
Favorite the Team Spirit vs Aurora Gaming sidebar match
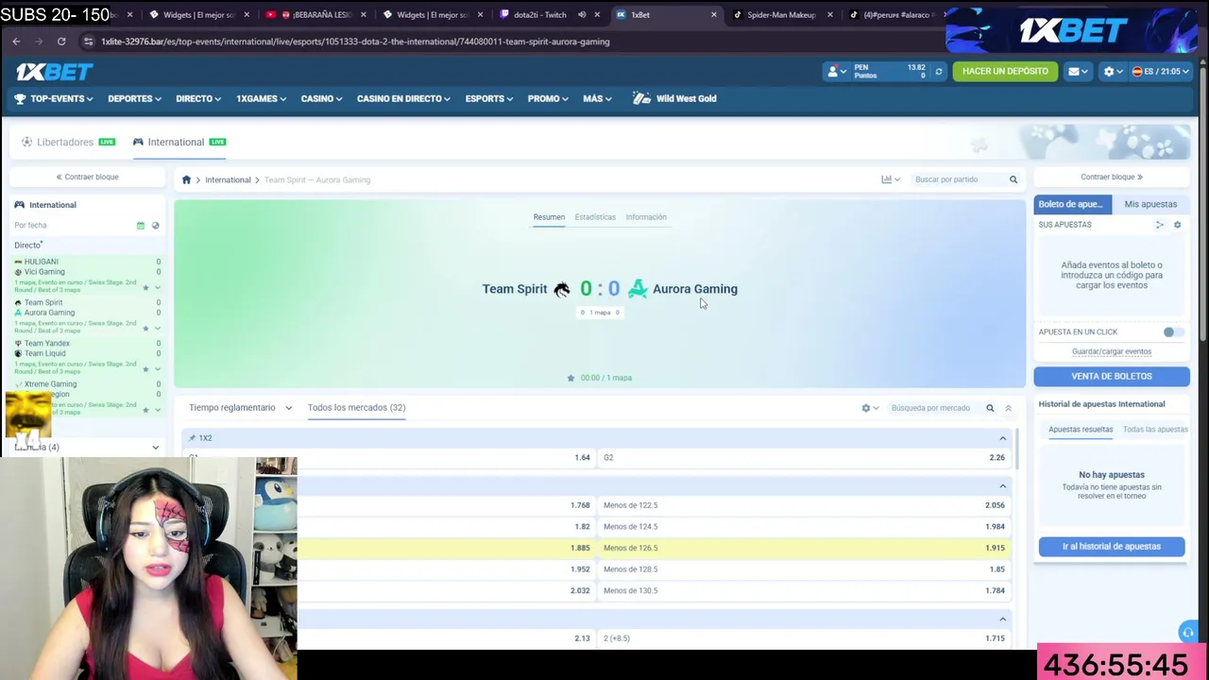coord(145,328)
